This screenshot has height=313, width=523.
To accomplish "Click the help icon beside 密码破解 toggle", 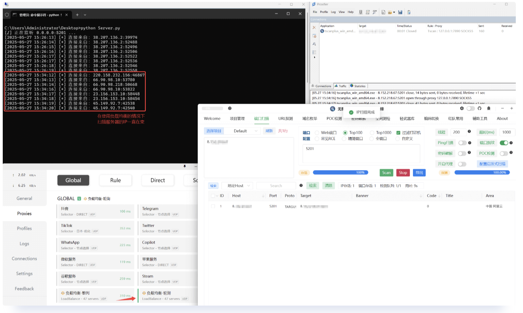I will (469, 153).
